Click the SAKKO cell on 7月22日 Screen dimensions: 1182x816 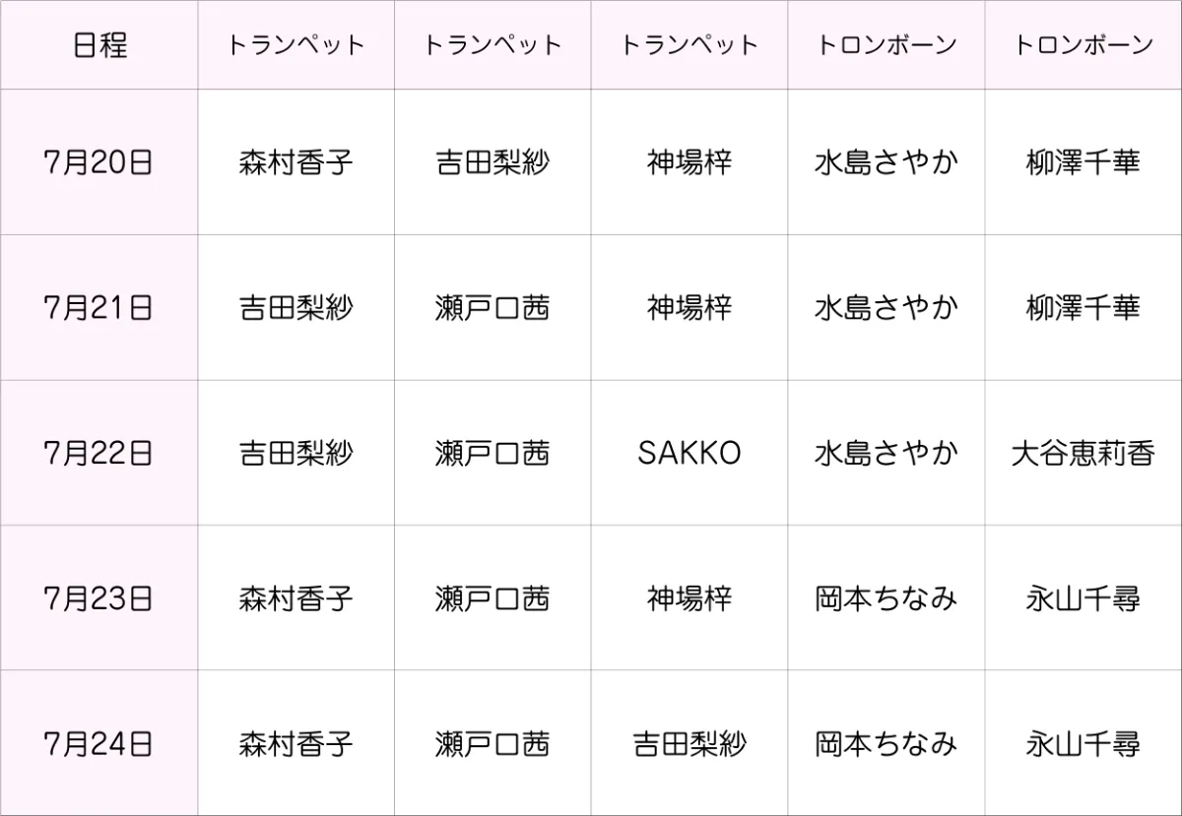pyautogui.click(x=689, y=453)
